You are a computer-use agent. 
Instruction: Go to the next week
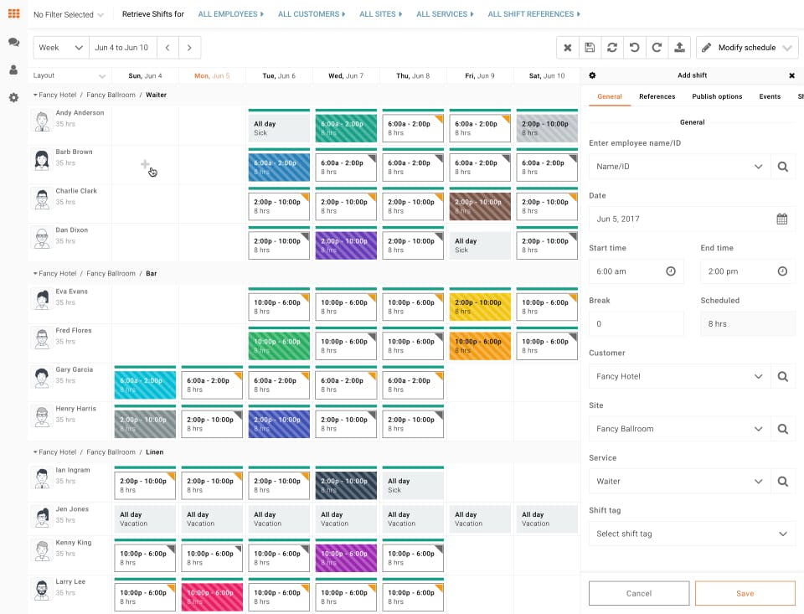tap(190, 48)
